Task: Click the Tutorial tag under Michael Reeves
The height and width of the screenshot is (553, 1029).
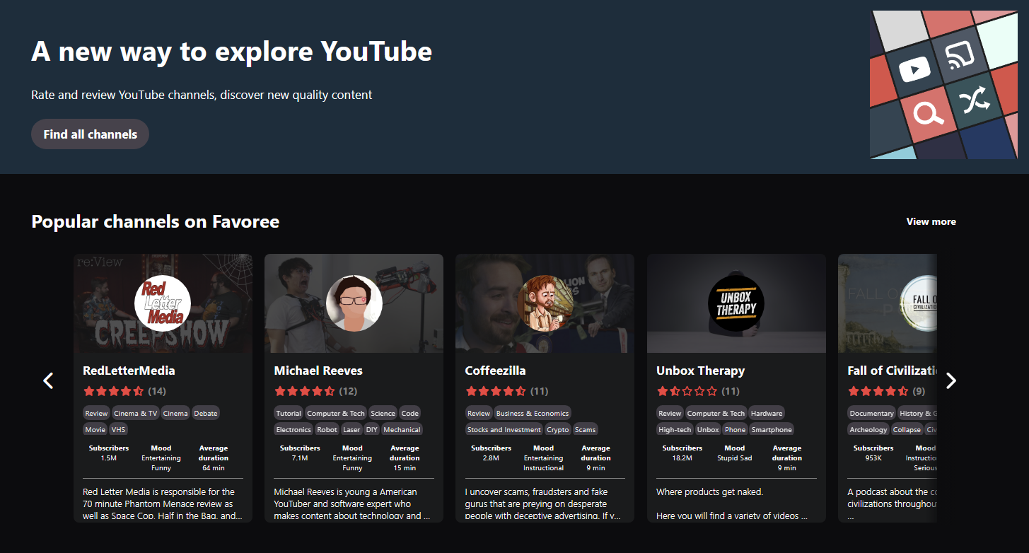Action: click(288, 412)
